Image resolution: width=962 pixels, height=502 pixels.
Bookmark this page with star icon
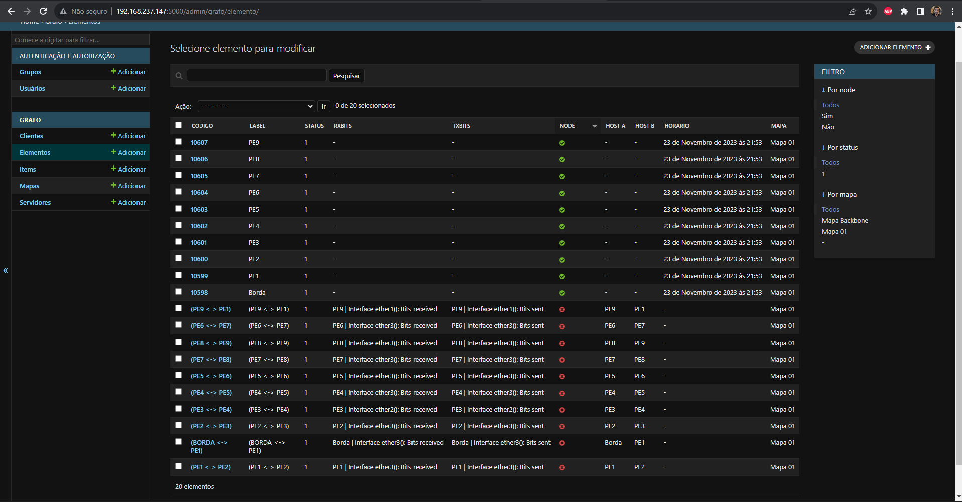pyautogui.click(x=868, y=11)
